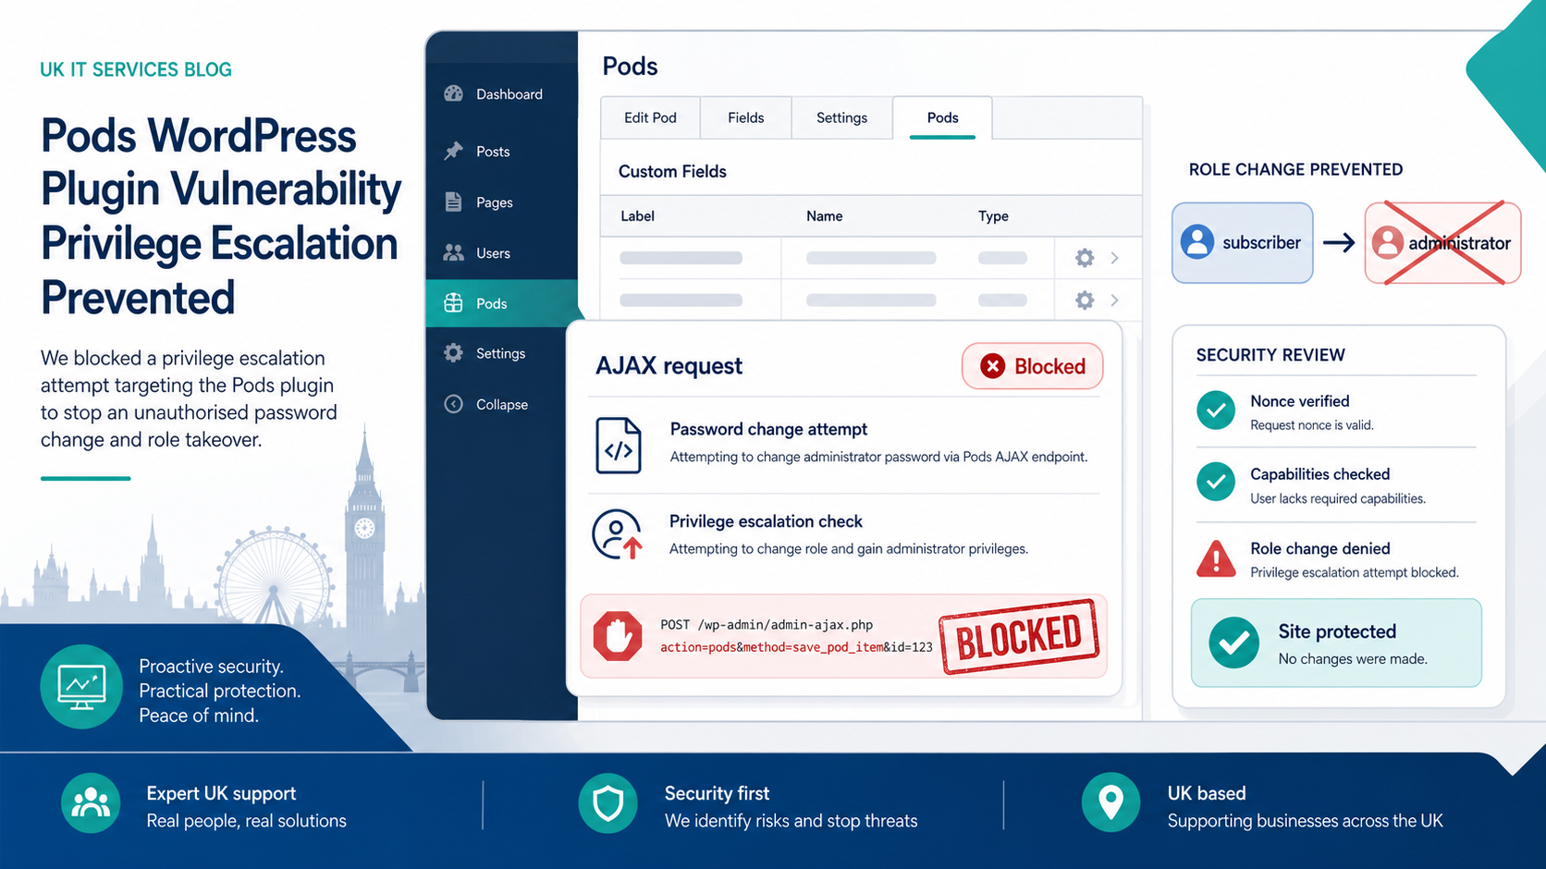Image resolution: width=1546 pixels, height=869 pixels.
Task: Click the UK based location pin icon
Action: (x=1110, y=802)
